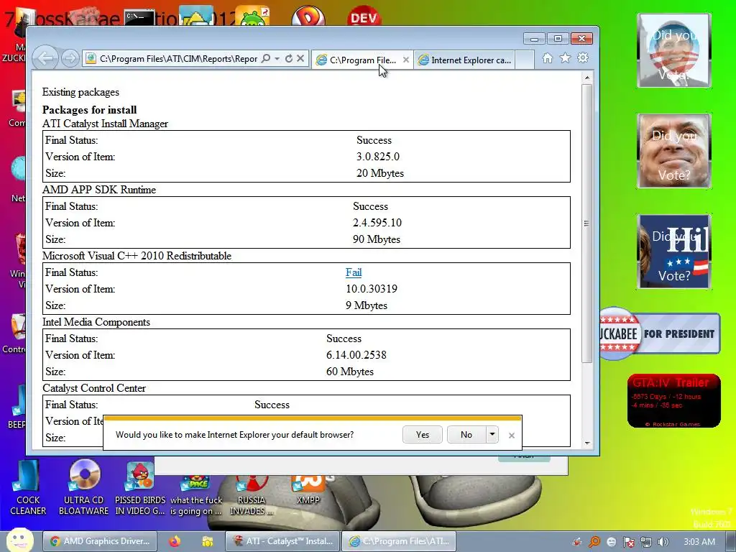Open a new blank tab
Viewport: 736px width, 552px height.
pos(525,60)
